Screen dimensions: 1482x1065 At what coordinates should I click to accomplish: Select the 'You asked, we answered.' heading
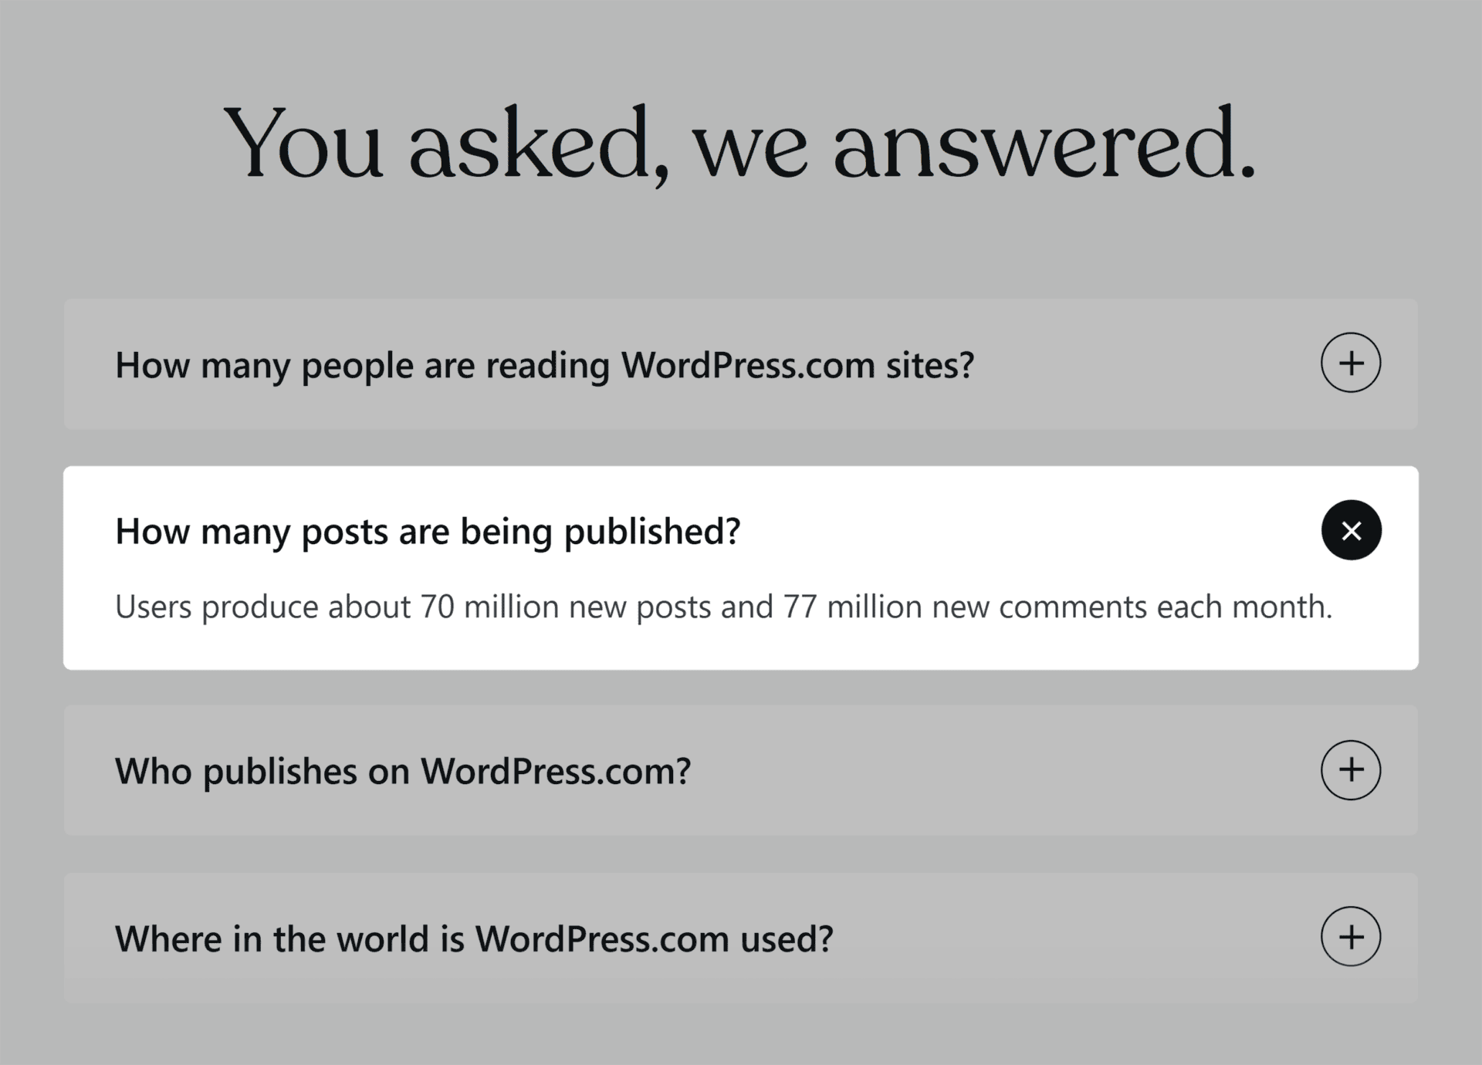741,147
